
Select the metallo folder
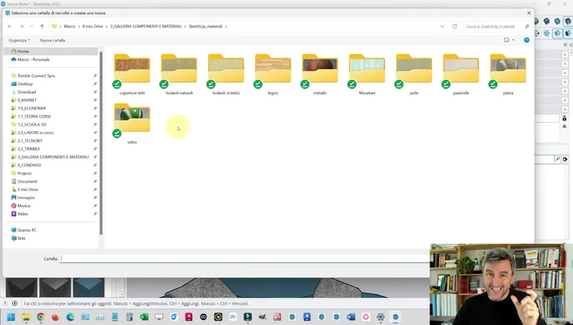pyautogui.click(x=320, y=74)
